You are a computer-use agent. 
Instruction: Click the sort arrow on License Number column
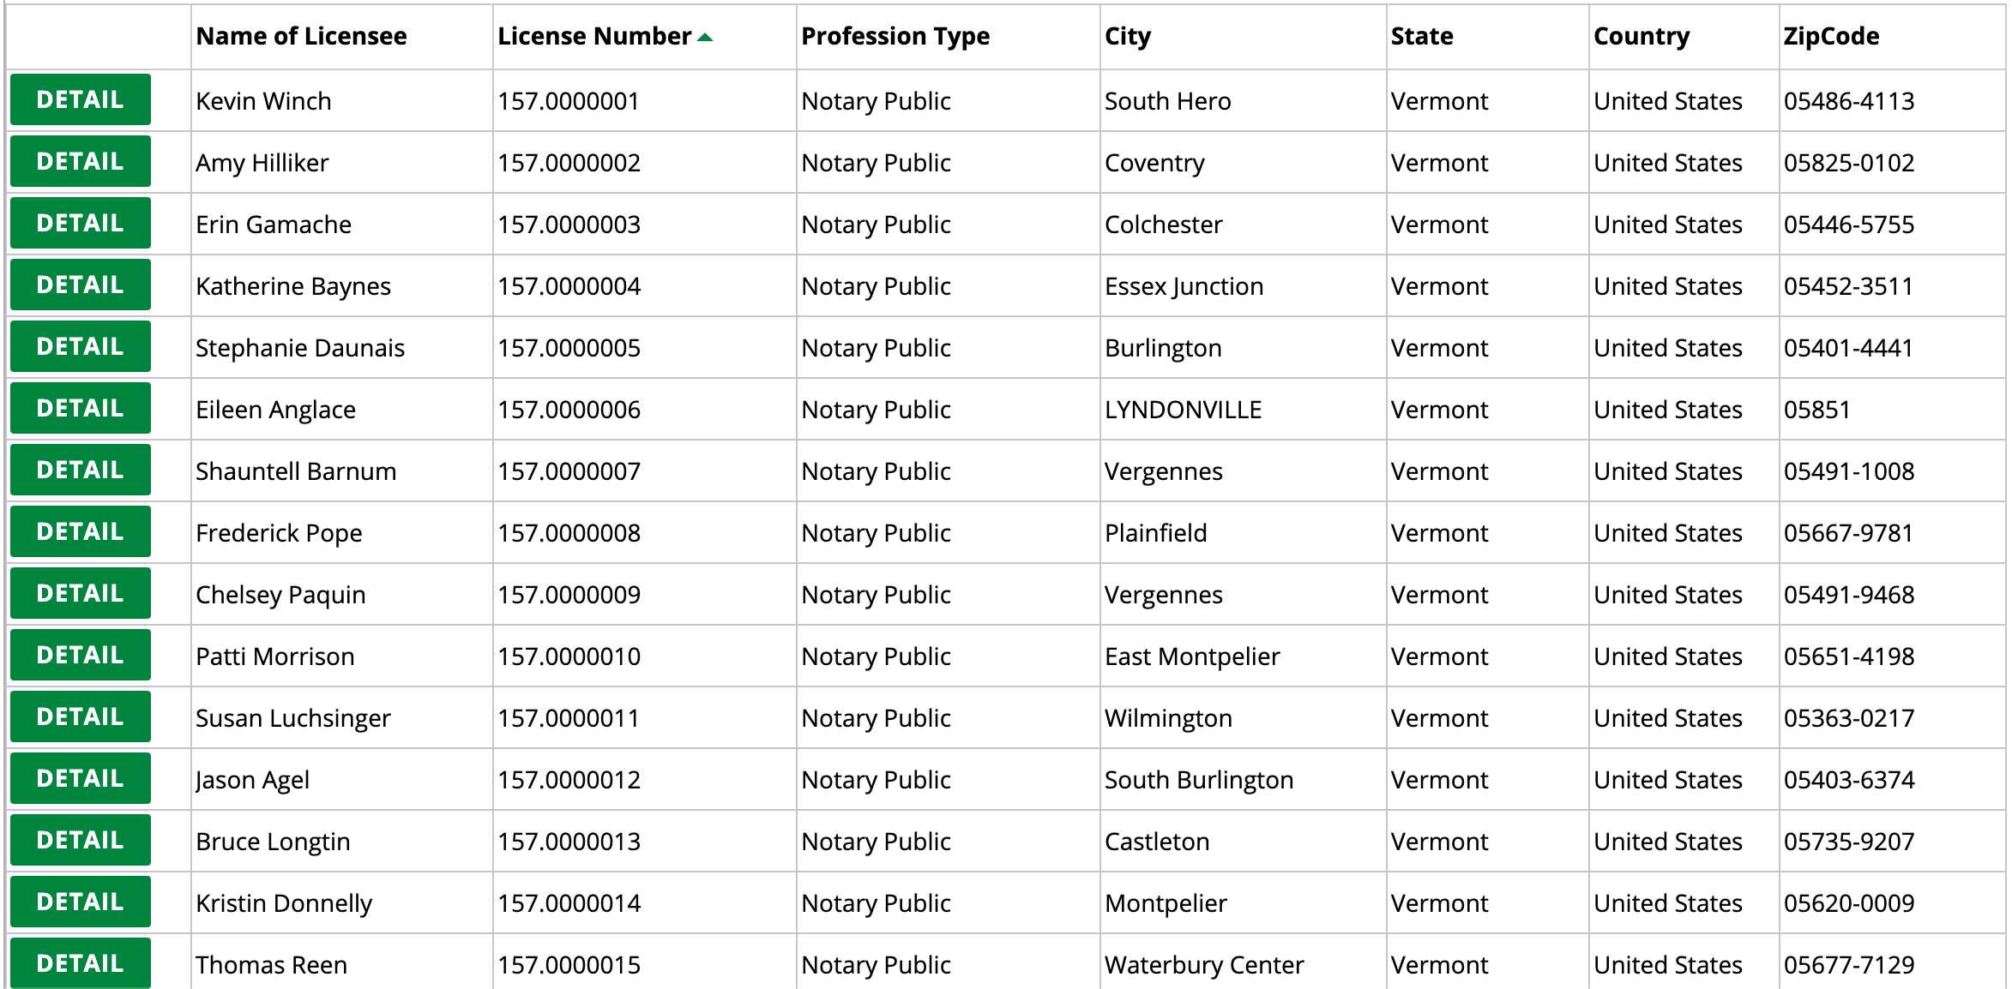point(703,36)
